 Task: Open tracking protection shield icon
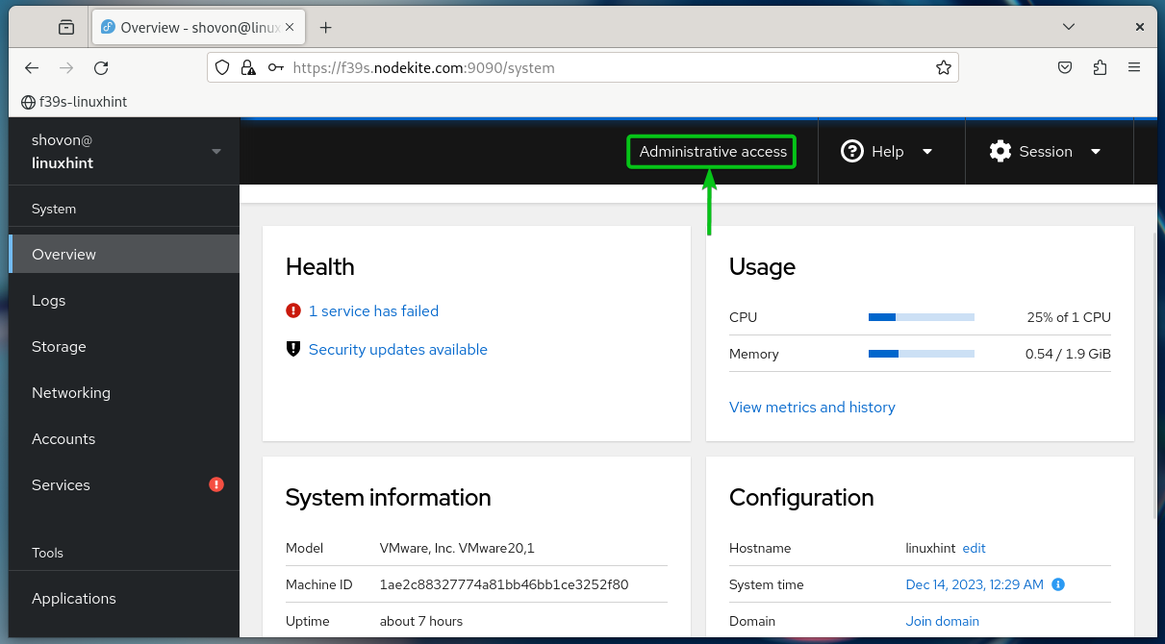(222, 68)
